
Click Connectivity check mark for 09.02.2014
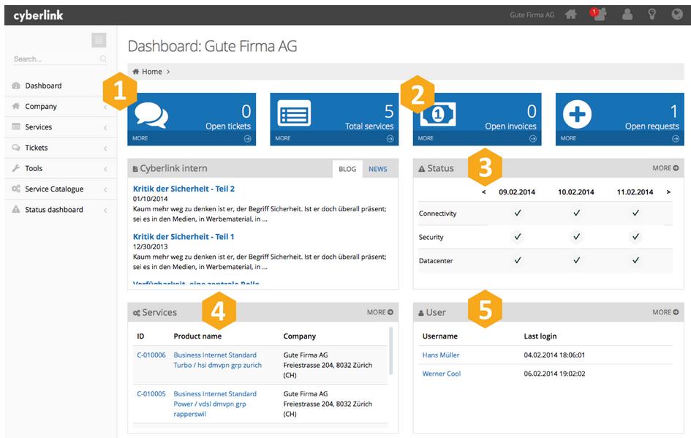tap(518, 213)
